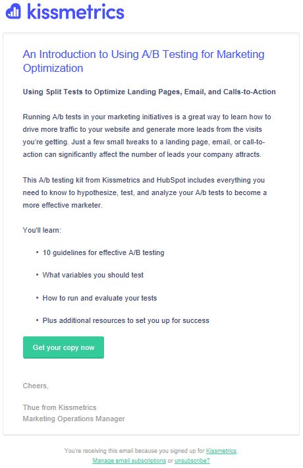This screenshot has height=468, width=303.
Task: Select the Plus additional resources bullet item
Action: [126, 320]
